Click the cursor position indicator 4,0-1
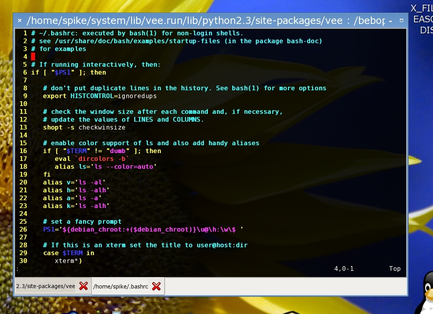 click(344, 269)
